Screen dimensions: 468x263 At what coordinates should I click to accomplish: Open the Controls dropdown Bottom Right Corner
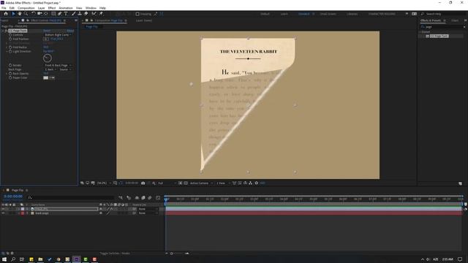pyautogui.click(x=58, y=35)
